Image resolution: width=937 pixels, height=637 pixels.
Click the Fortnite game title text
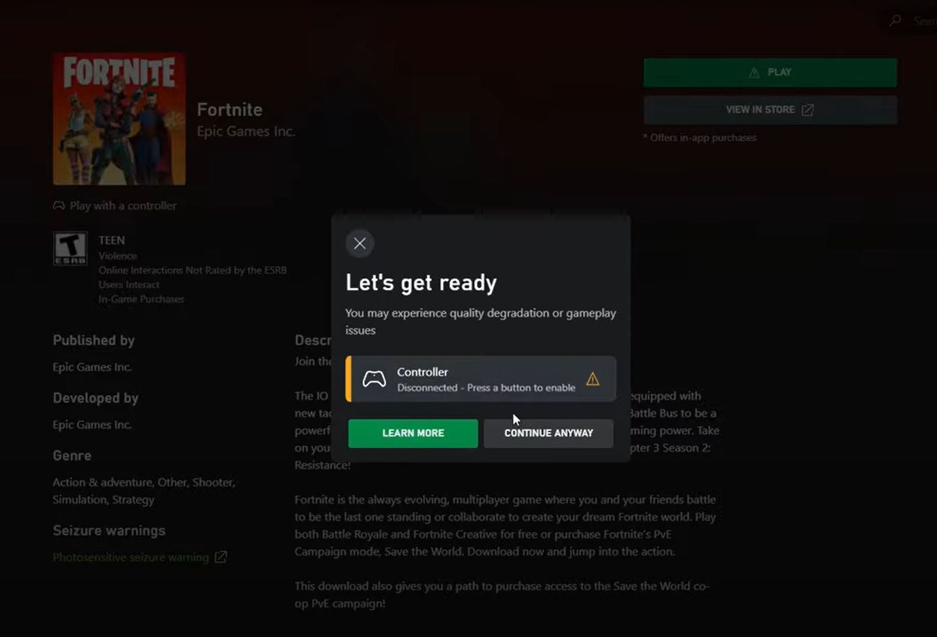(230, 110)
